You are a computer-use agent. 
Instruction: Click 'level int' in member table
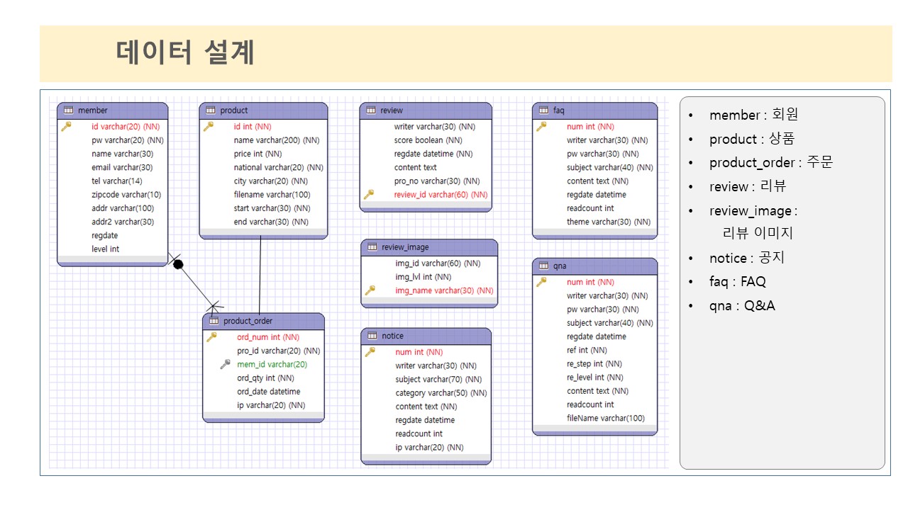click(106, 249)
